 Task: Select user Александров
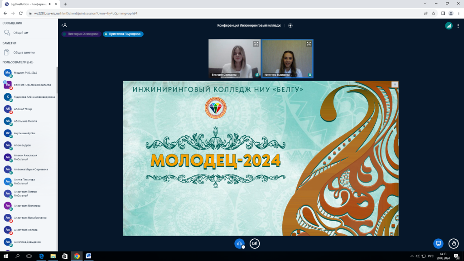[29, 145]
